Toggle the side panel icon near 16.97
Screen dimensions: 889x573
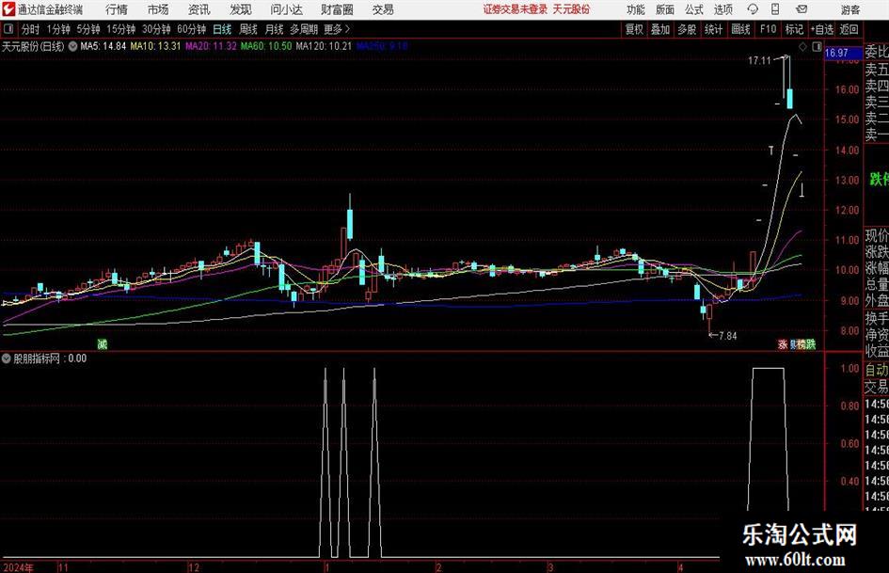[817, 47]
